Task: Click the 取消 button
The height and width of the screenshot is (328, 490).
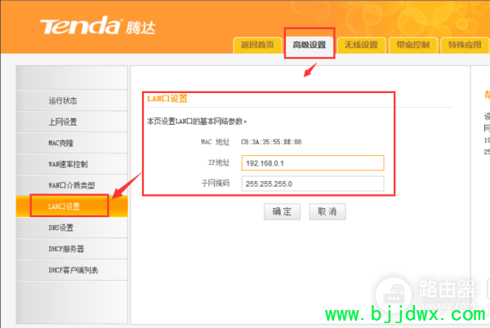Action: (327, 211)
